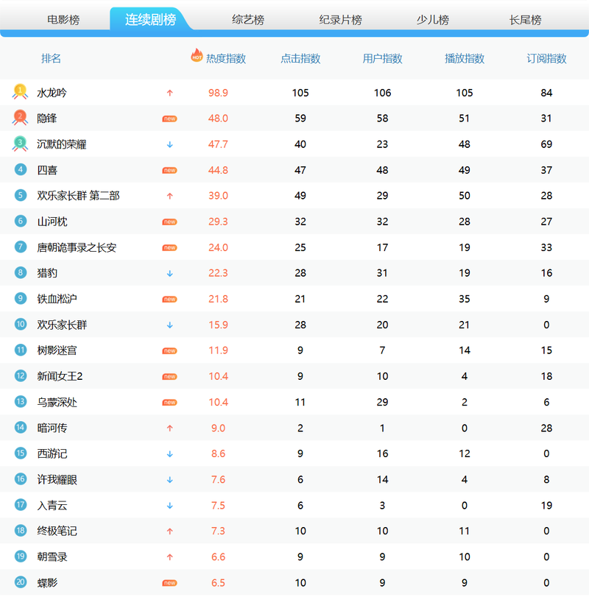Switch to the 电影榜 tab

[63, 20]
